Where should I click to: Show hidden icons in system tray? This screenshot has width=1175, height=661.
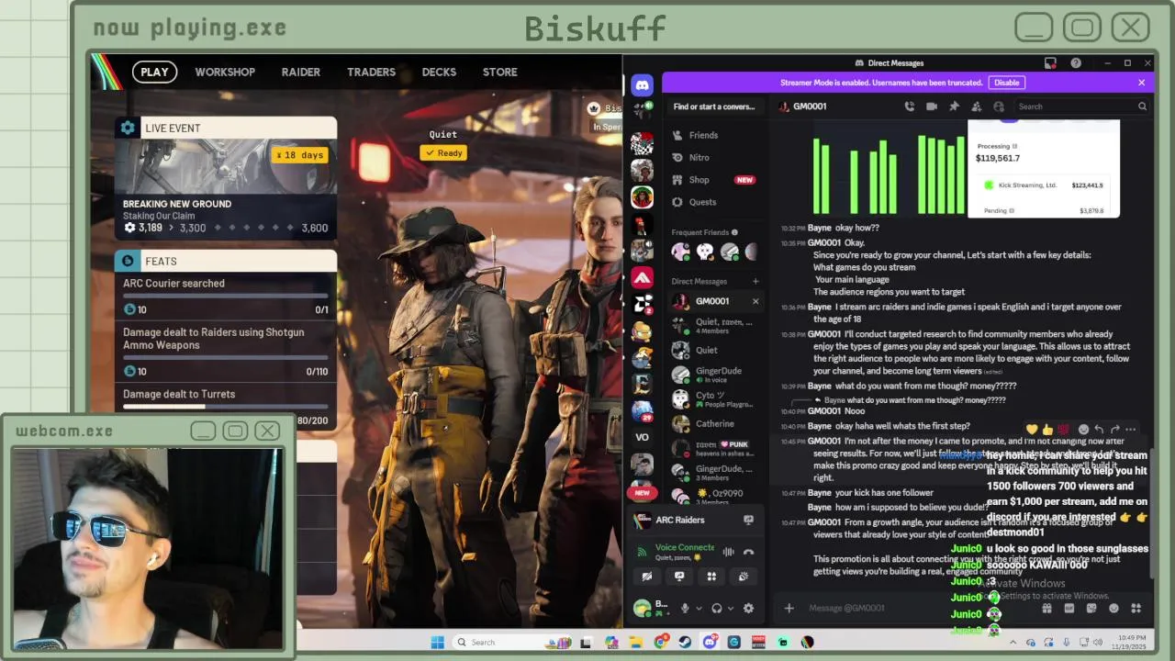1014,642
